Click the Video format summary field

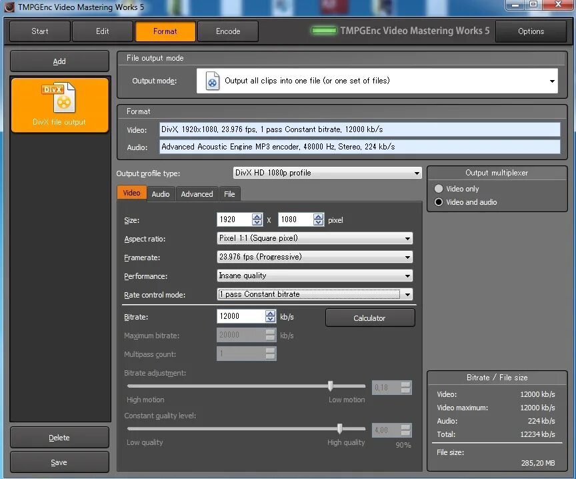pyautogui.click(x=359, y=129)
